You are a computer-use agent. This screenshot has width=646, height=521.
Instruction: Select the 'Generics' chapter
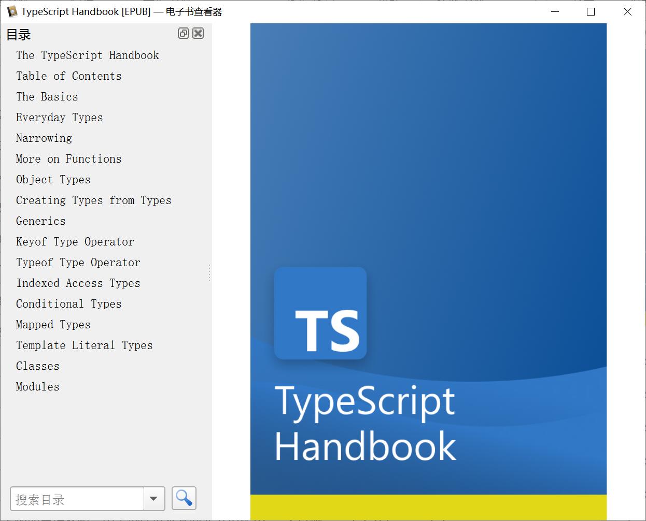point(40,221)
